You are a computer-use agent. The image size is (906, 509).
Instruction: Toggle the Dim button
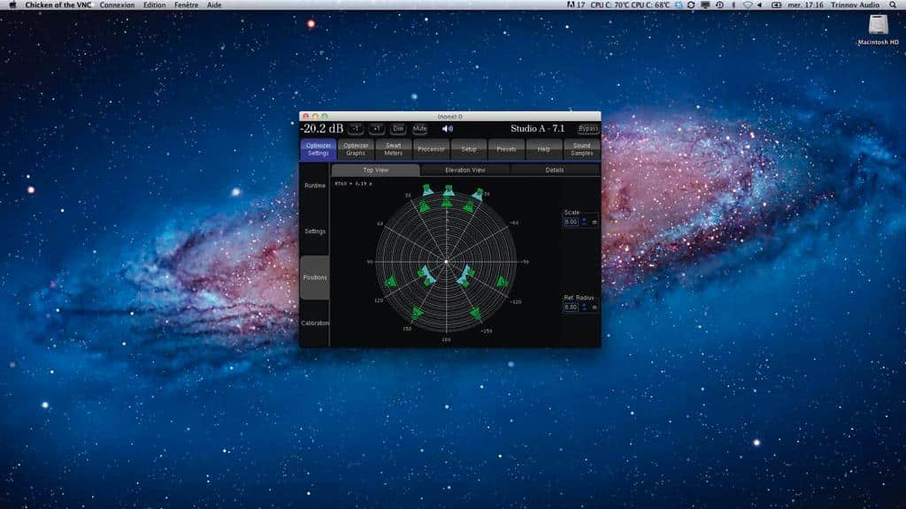[398, 128]
